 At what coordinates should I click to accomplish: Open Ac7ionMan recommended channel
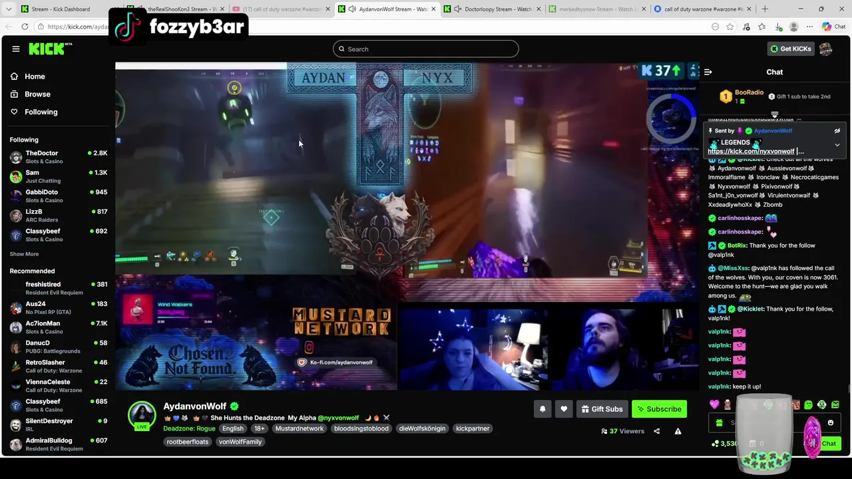point(59,327)
